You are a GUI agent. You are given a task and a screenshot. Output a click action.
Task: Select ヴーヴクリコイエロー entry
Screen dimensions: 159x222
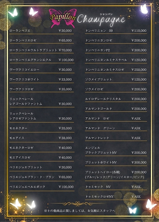coord(41,70)
